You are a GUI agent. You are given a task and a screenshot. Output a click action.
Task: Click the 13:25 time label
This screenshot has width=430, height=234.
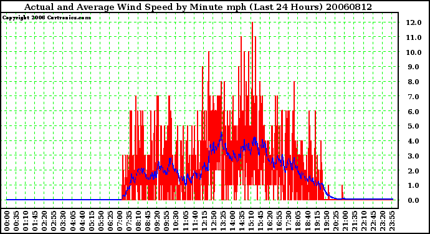point(222,222)
